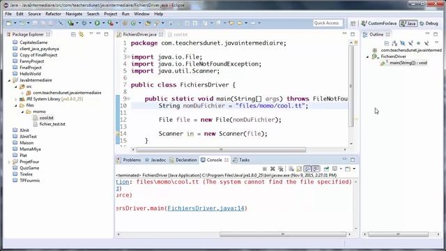This screenshot has height=251, width=446.
Task: Toggle Hide Static Members in Outline
Action: coord(410,43)
